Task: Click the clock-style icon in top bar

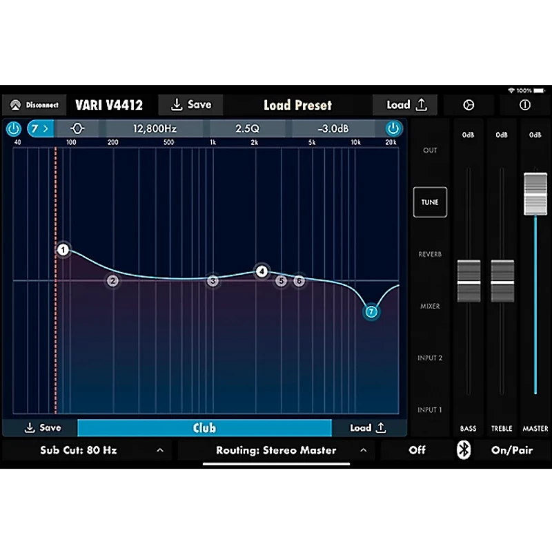Action: [469, 105]
